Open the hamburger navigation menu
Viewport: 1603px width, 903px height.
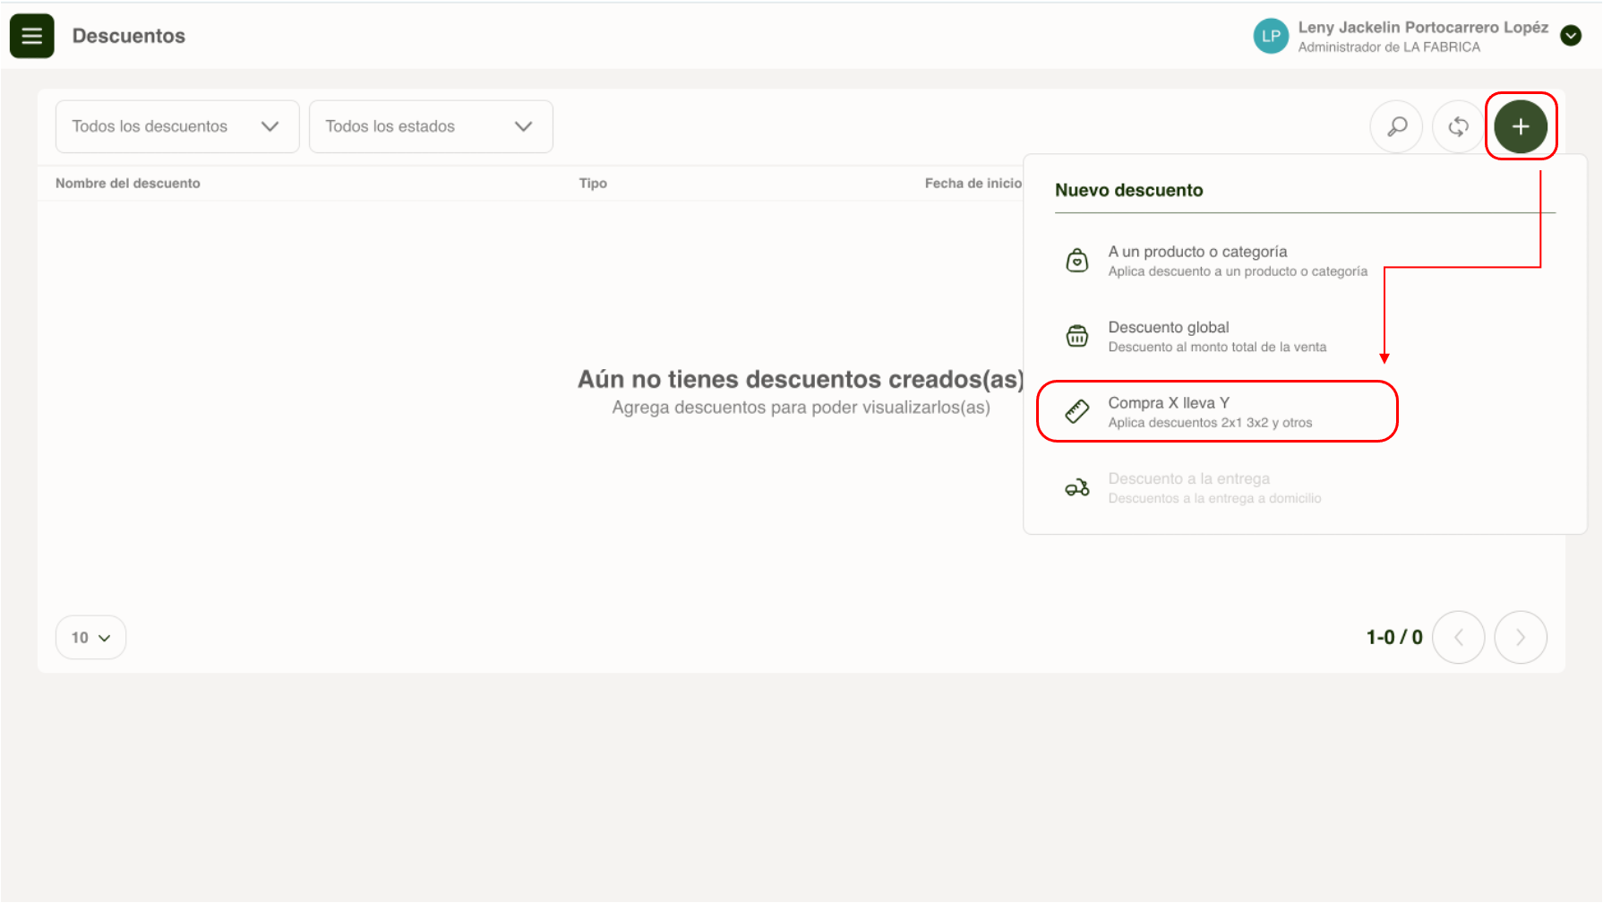tap(31, 36)
